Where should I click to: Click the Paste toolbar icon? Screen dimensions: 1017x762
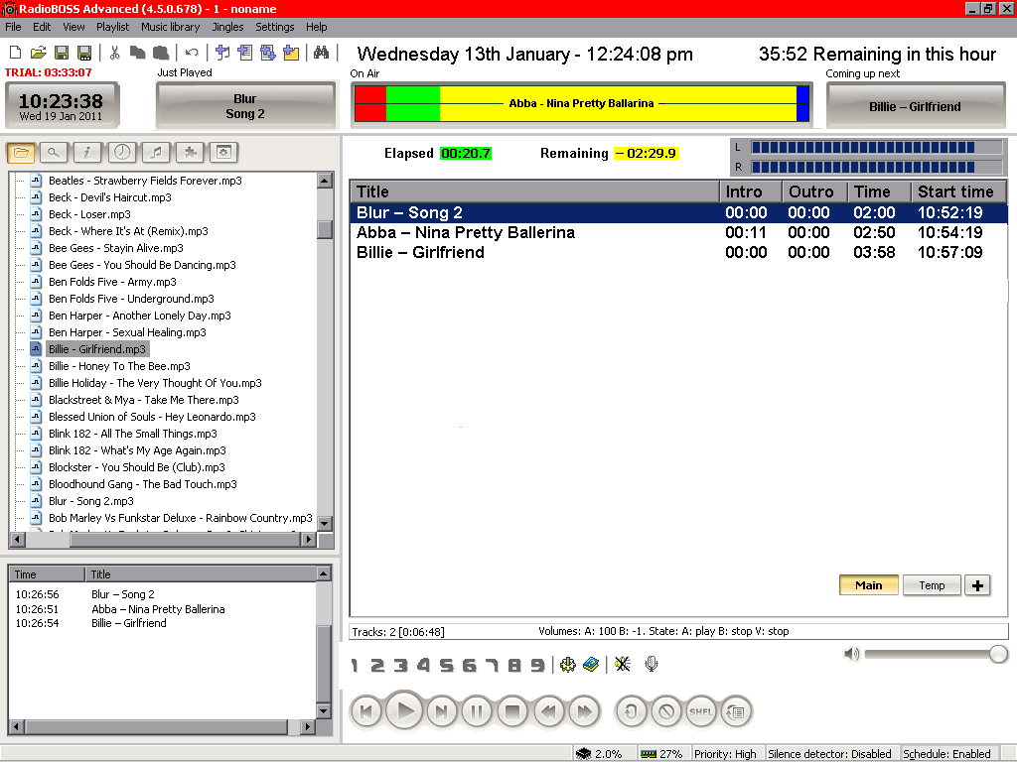pos(161,53)
